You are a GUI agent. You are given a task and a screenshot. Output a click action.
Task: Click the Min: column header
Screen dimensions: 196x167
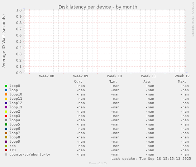tap(113, 82)
